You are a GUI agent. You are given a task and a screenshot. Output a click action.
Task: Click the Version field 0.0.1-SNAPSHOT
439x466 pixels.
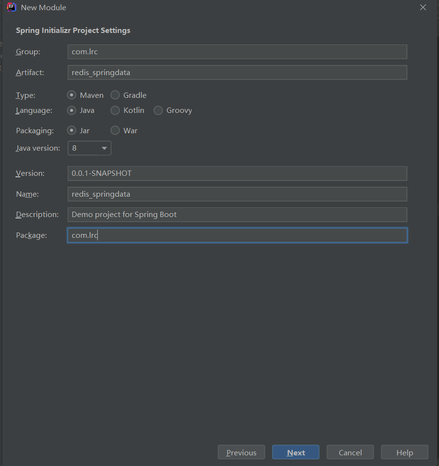point(237,173)
